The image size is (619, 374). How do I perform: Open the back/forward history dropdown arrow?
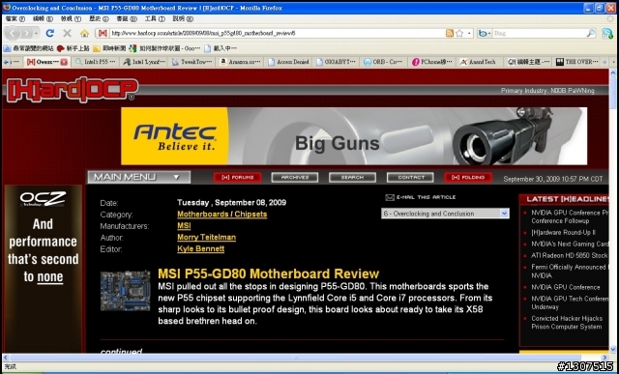[37, 33]
